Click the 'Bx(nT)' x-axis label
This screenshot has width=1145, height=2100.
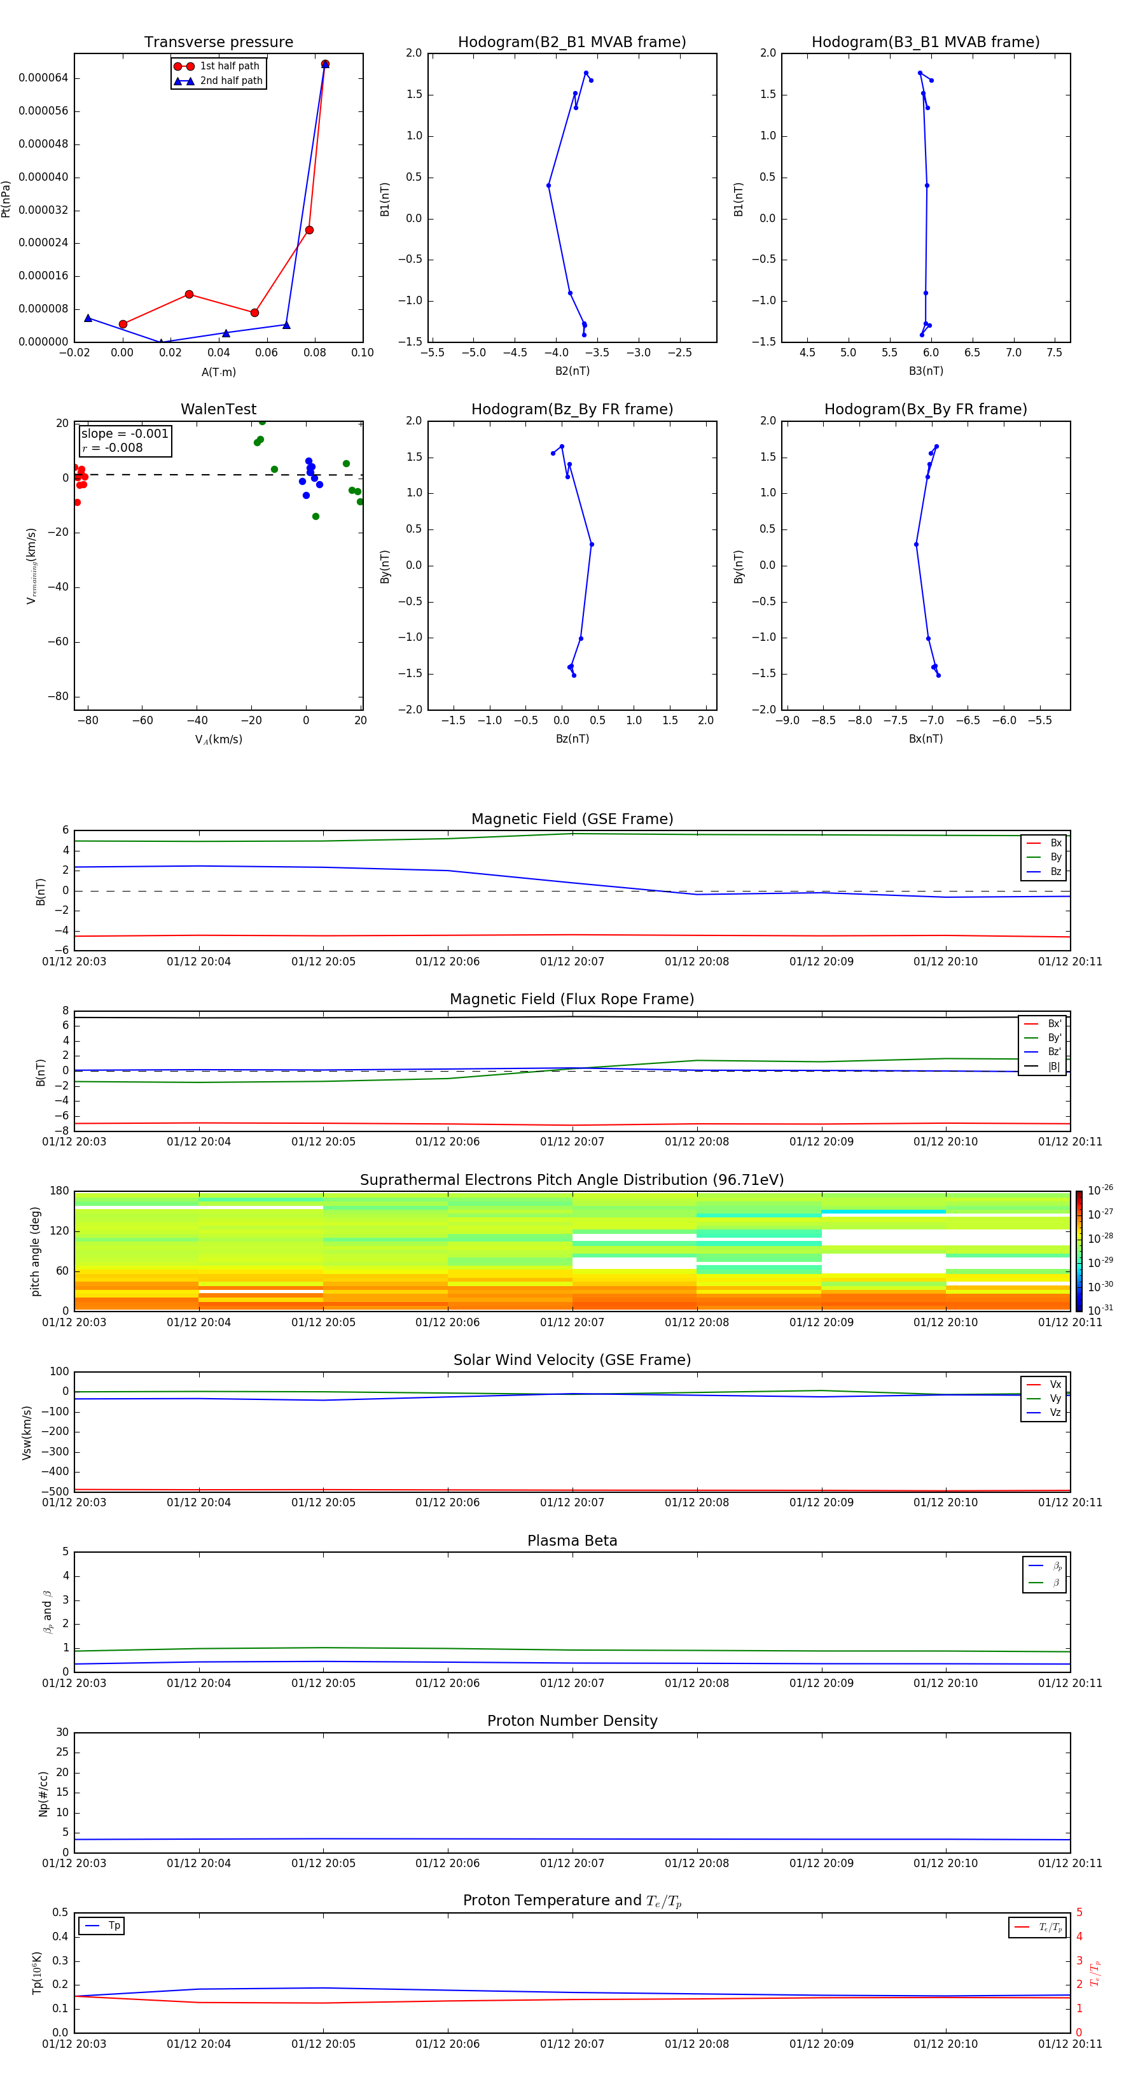pyautogui.click(x=926, y=739)
